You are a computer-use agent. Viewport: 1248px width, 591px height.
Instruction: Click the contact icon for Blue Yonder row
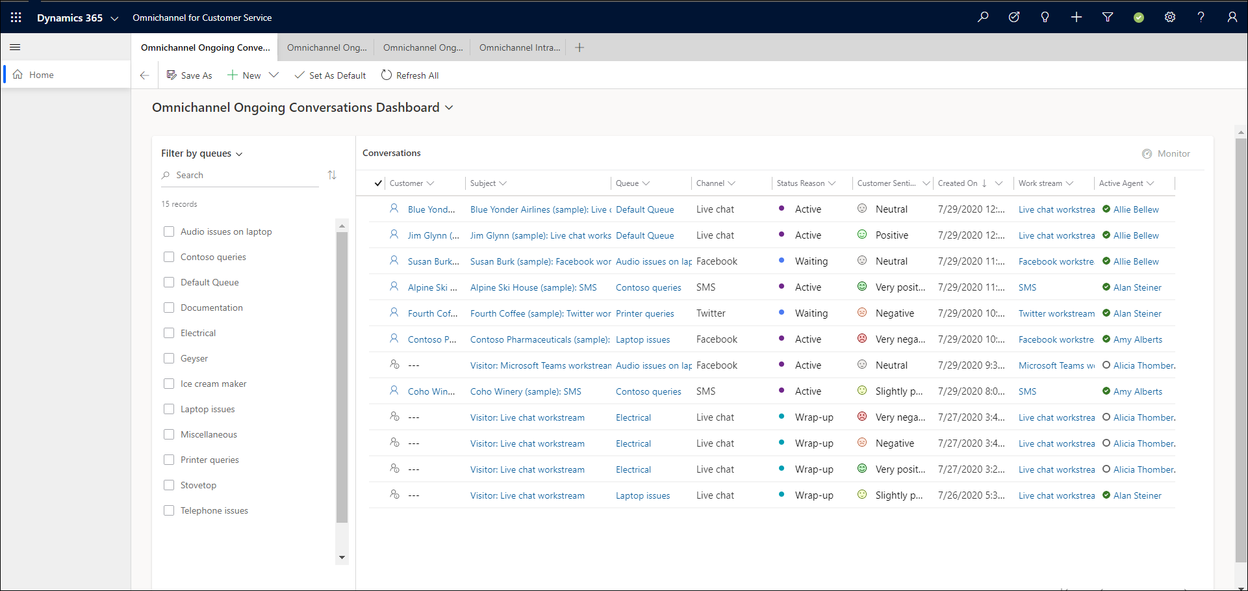[394, 209]
